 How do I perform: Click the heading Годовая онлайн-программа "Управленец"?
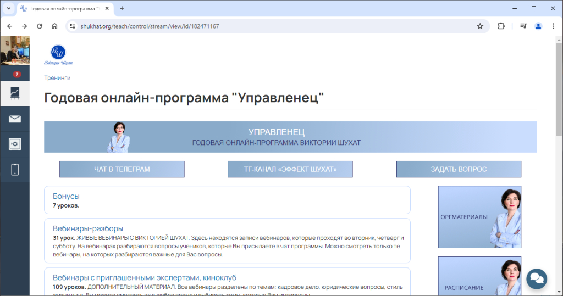pyautogui.click(x=184, y=98)
